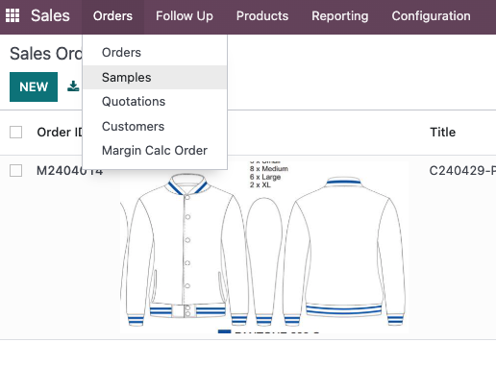
Task: Choose Samples in the dropdown list
Action: (155, 77)
